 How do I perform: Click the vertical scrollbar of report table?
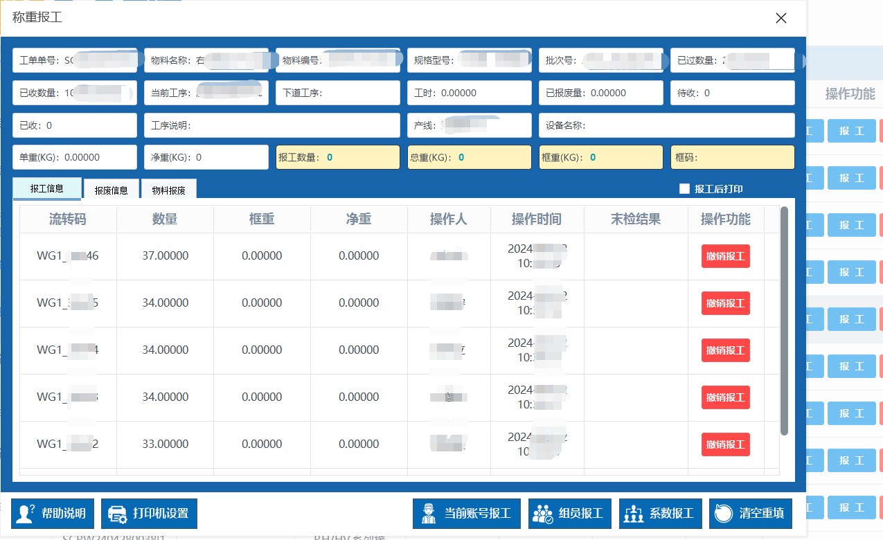pos(784,318)
